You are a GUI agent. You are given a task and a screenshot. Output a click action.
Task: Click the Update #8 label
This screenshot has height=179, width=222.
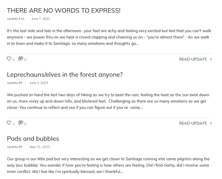click(x=14, y=147)
